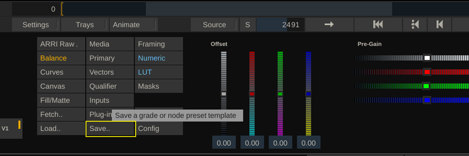The image size is (469, 156).
Task: Open the ARRI Raw panel
Action: [61, 44]
